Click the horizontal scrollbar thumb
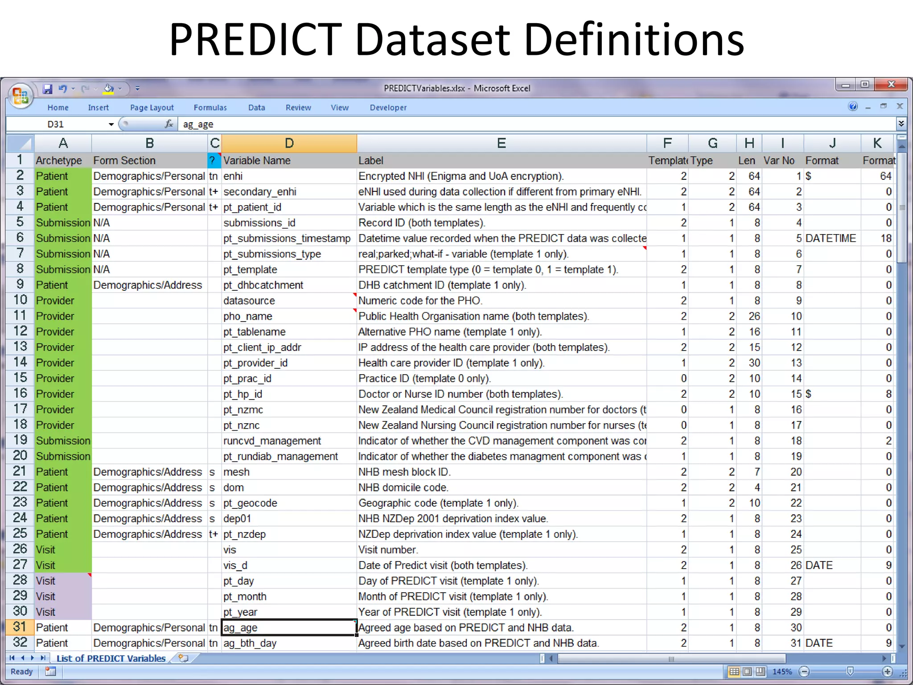This screenshot has width=913, height=685. 671,658
